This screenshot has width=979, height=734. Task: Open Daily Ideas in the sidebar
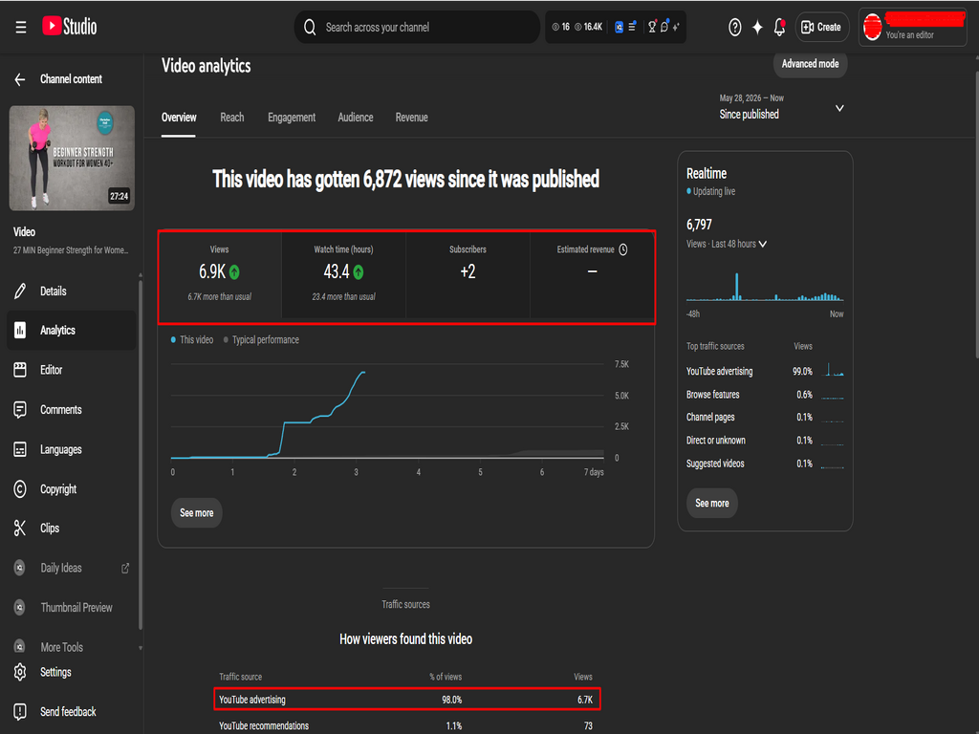click(x=71, y=568)
